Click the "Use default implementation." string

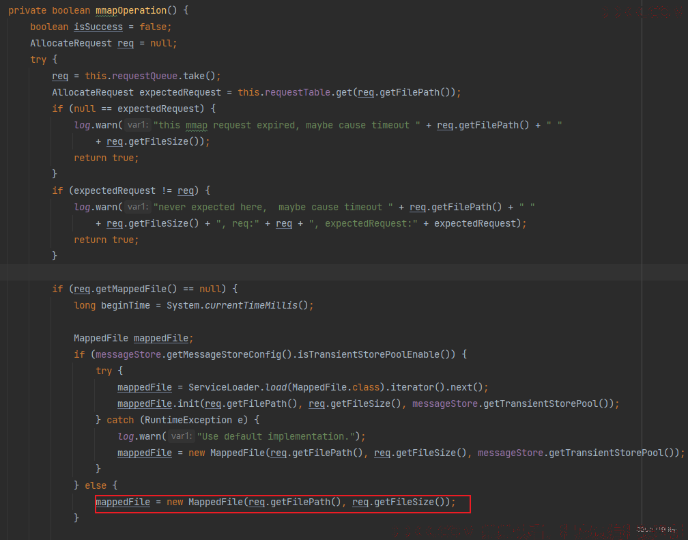coord(276,436)
